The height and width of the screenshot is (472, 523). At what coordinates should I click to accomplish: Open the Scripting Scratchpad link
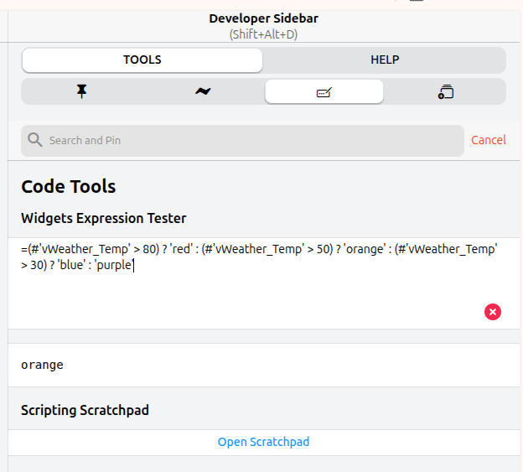pos(263,442)
